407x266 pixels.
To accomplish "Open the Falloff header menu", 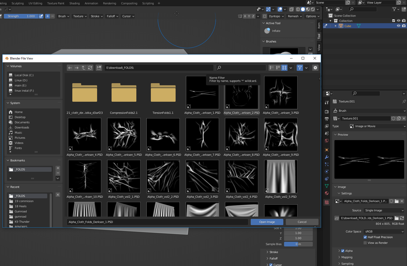I will [112, 16].
